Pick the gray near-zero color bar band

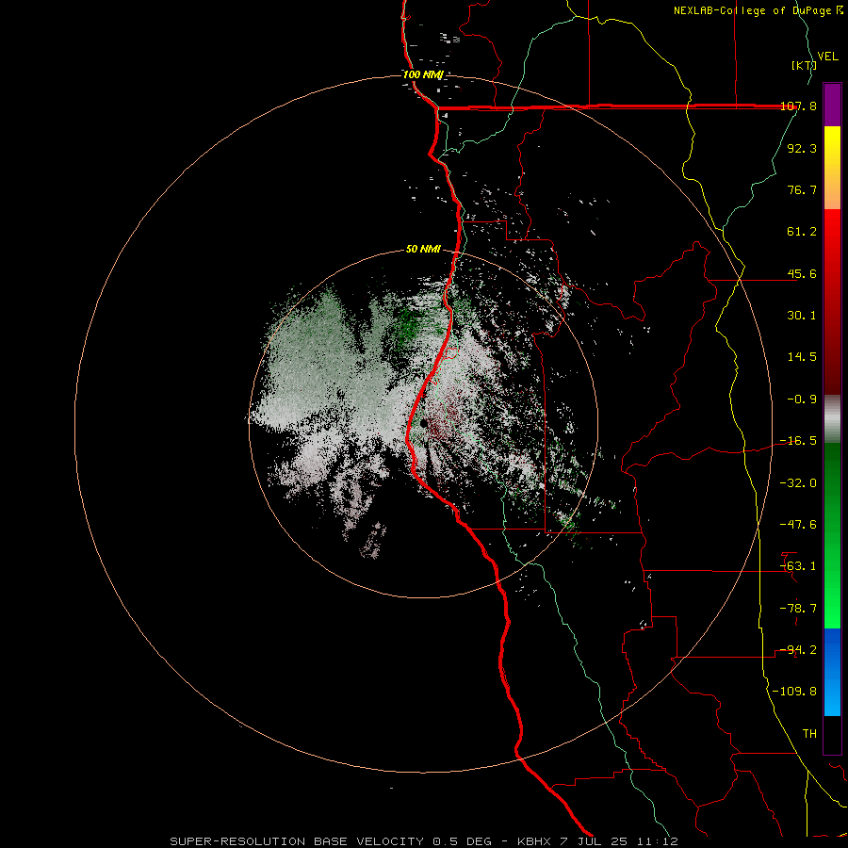point(832,419)
